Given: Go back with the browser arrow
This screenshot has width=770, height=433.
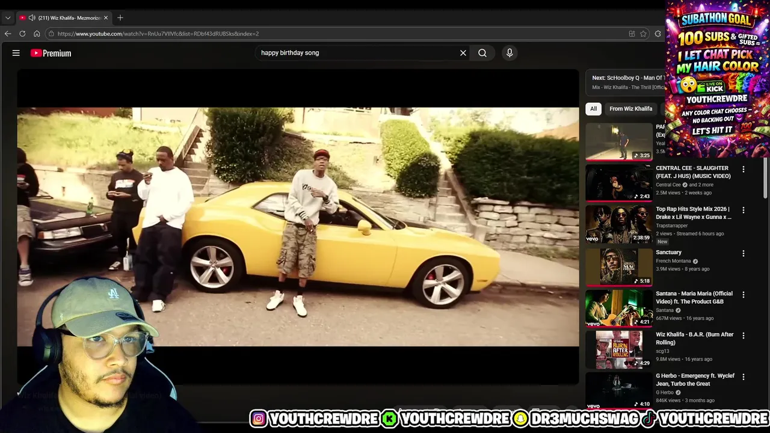Looking at the screenshot, I should pos(8,34).
